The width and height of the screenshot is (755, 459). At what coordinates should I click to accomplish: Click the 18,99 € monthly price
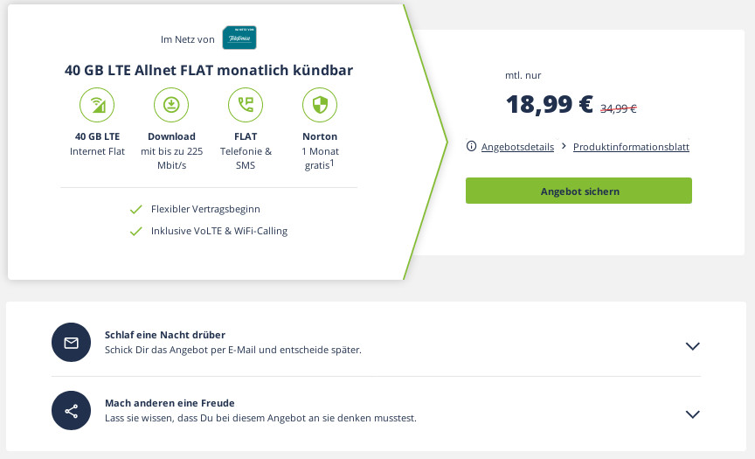pyautogui.click(x=550, y=105)
